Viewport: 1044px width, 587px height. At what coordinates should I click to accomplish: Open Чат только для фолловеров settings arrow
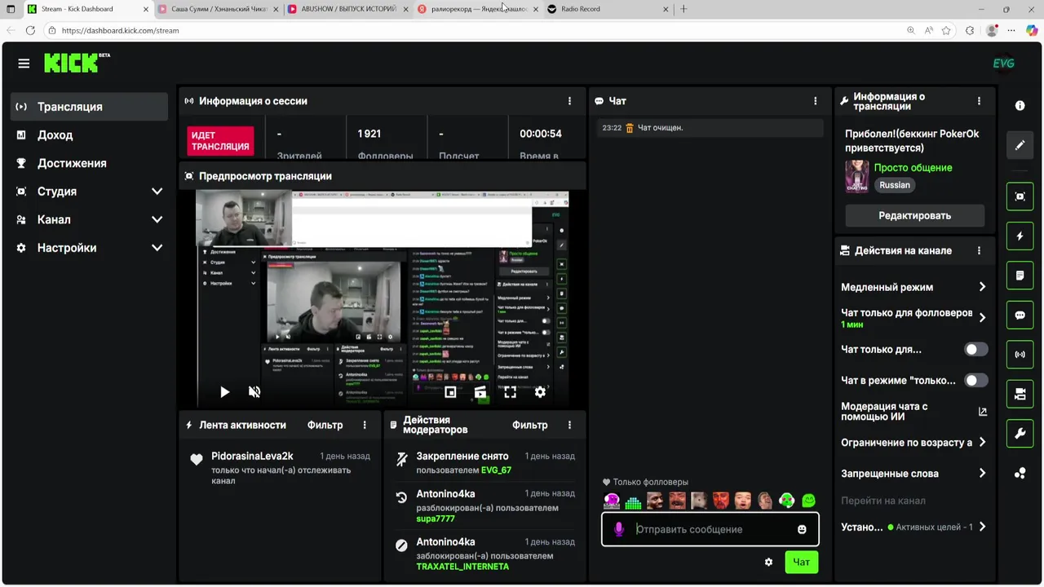[x=982, y=318]
